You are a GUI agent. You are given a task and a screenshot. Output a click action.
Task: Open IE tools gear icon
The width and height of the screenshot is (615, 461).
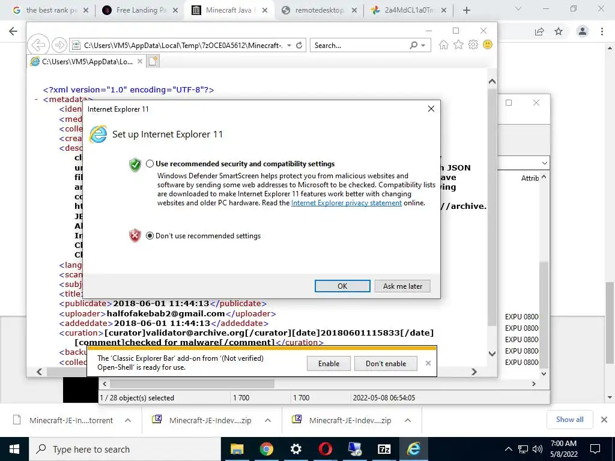click(x=473, y=44)
